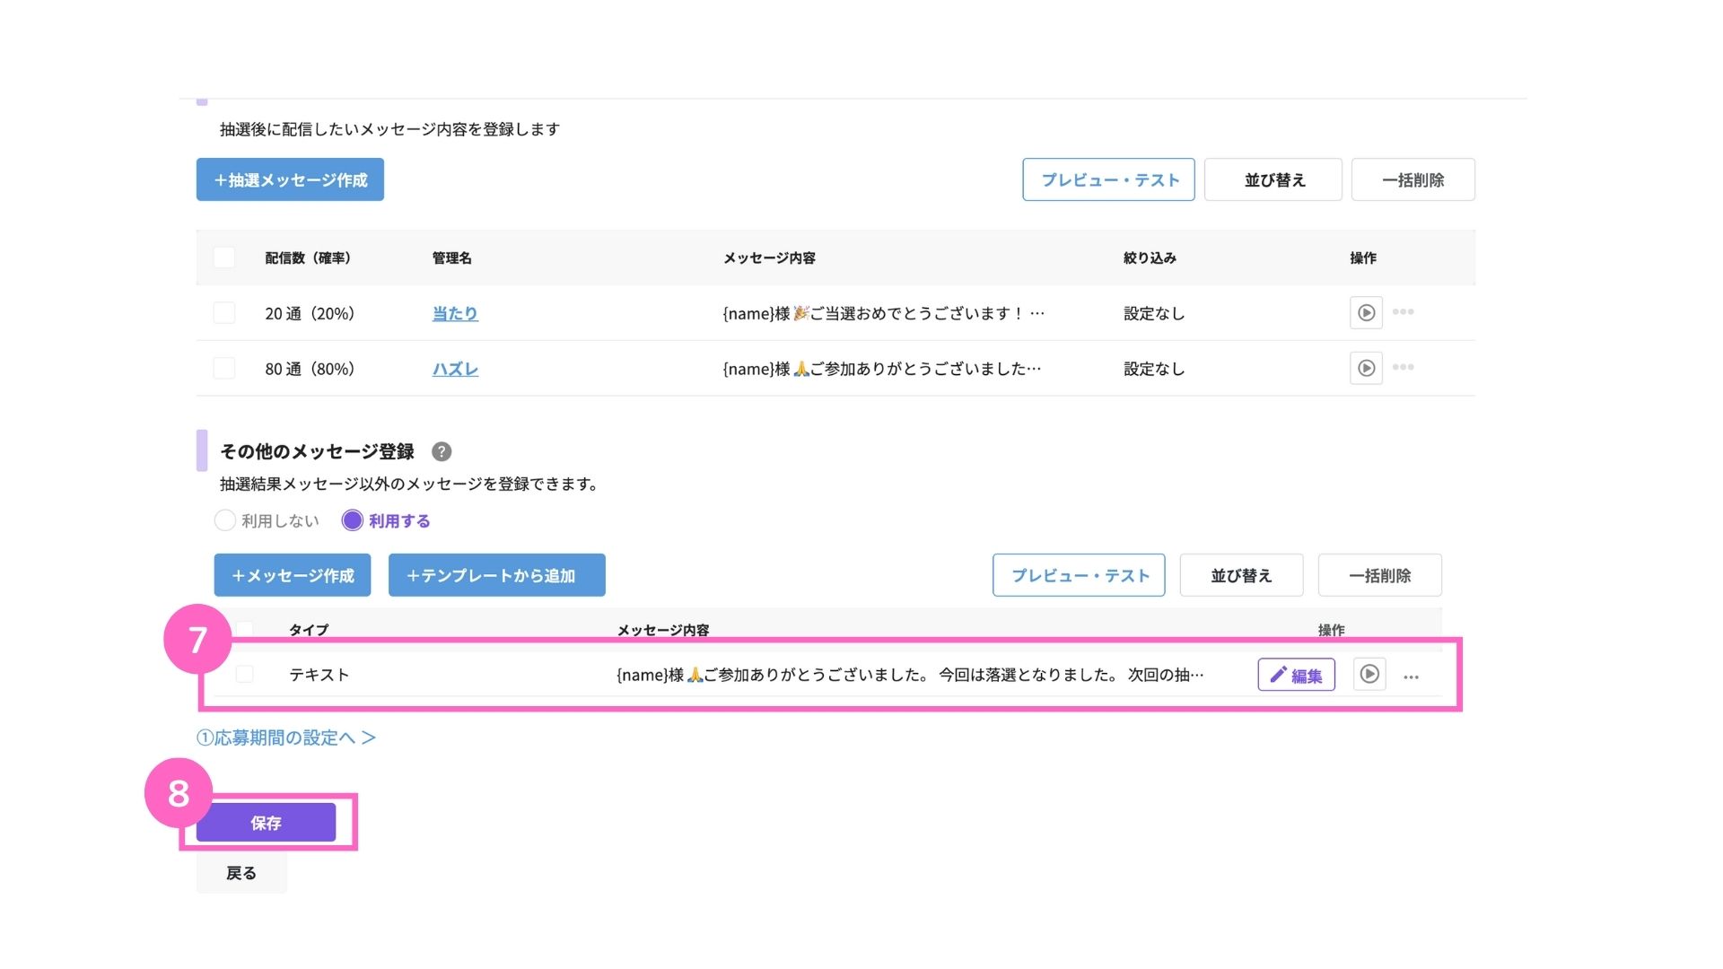Open more options for ハズレ row
This screenshot has width=1723, height=969.
pyautogui.click(x=1404, y=367)
